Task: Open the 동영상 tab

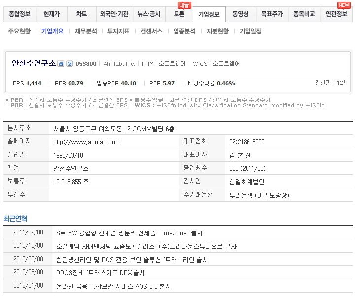Action: 242,14
